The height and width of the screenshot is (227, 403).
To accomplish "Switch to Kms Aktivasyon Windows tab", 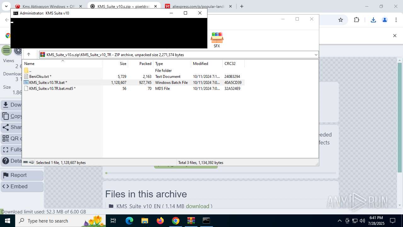I will point(48,6).
